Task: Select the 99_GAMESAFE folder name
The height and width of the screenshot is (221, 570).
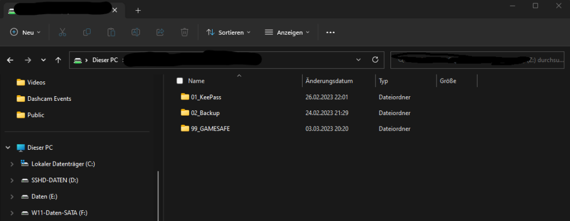Action: pyautogui.click(x=210, y=129)
